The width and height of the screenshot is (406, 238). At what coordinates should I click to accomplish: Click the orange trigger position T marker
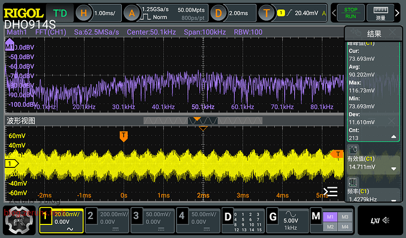pyautogui.click(x=124, y=136)
